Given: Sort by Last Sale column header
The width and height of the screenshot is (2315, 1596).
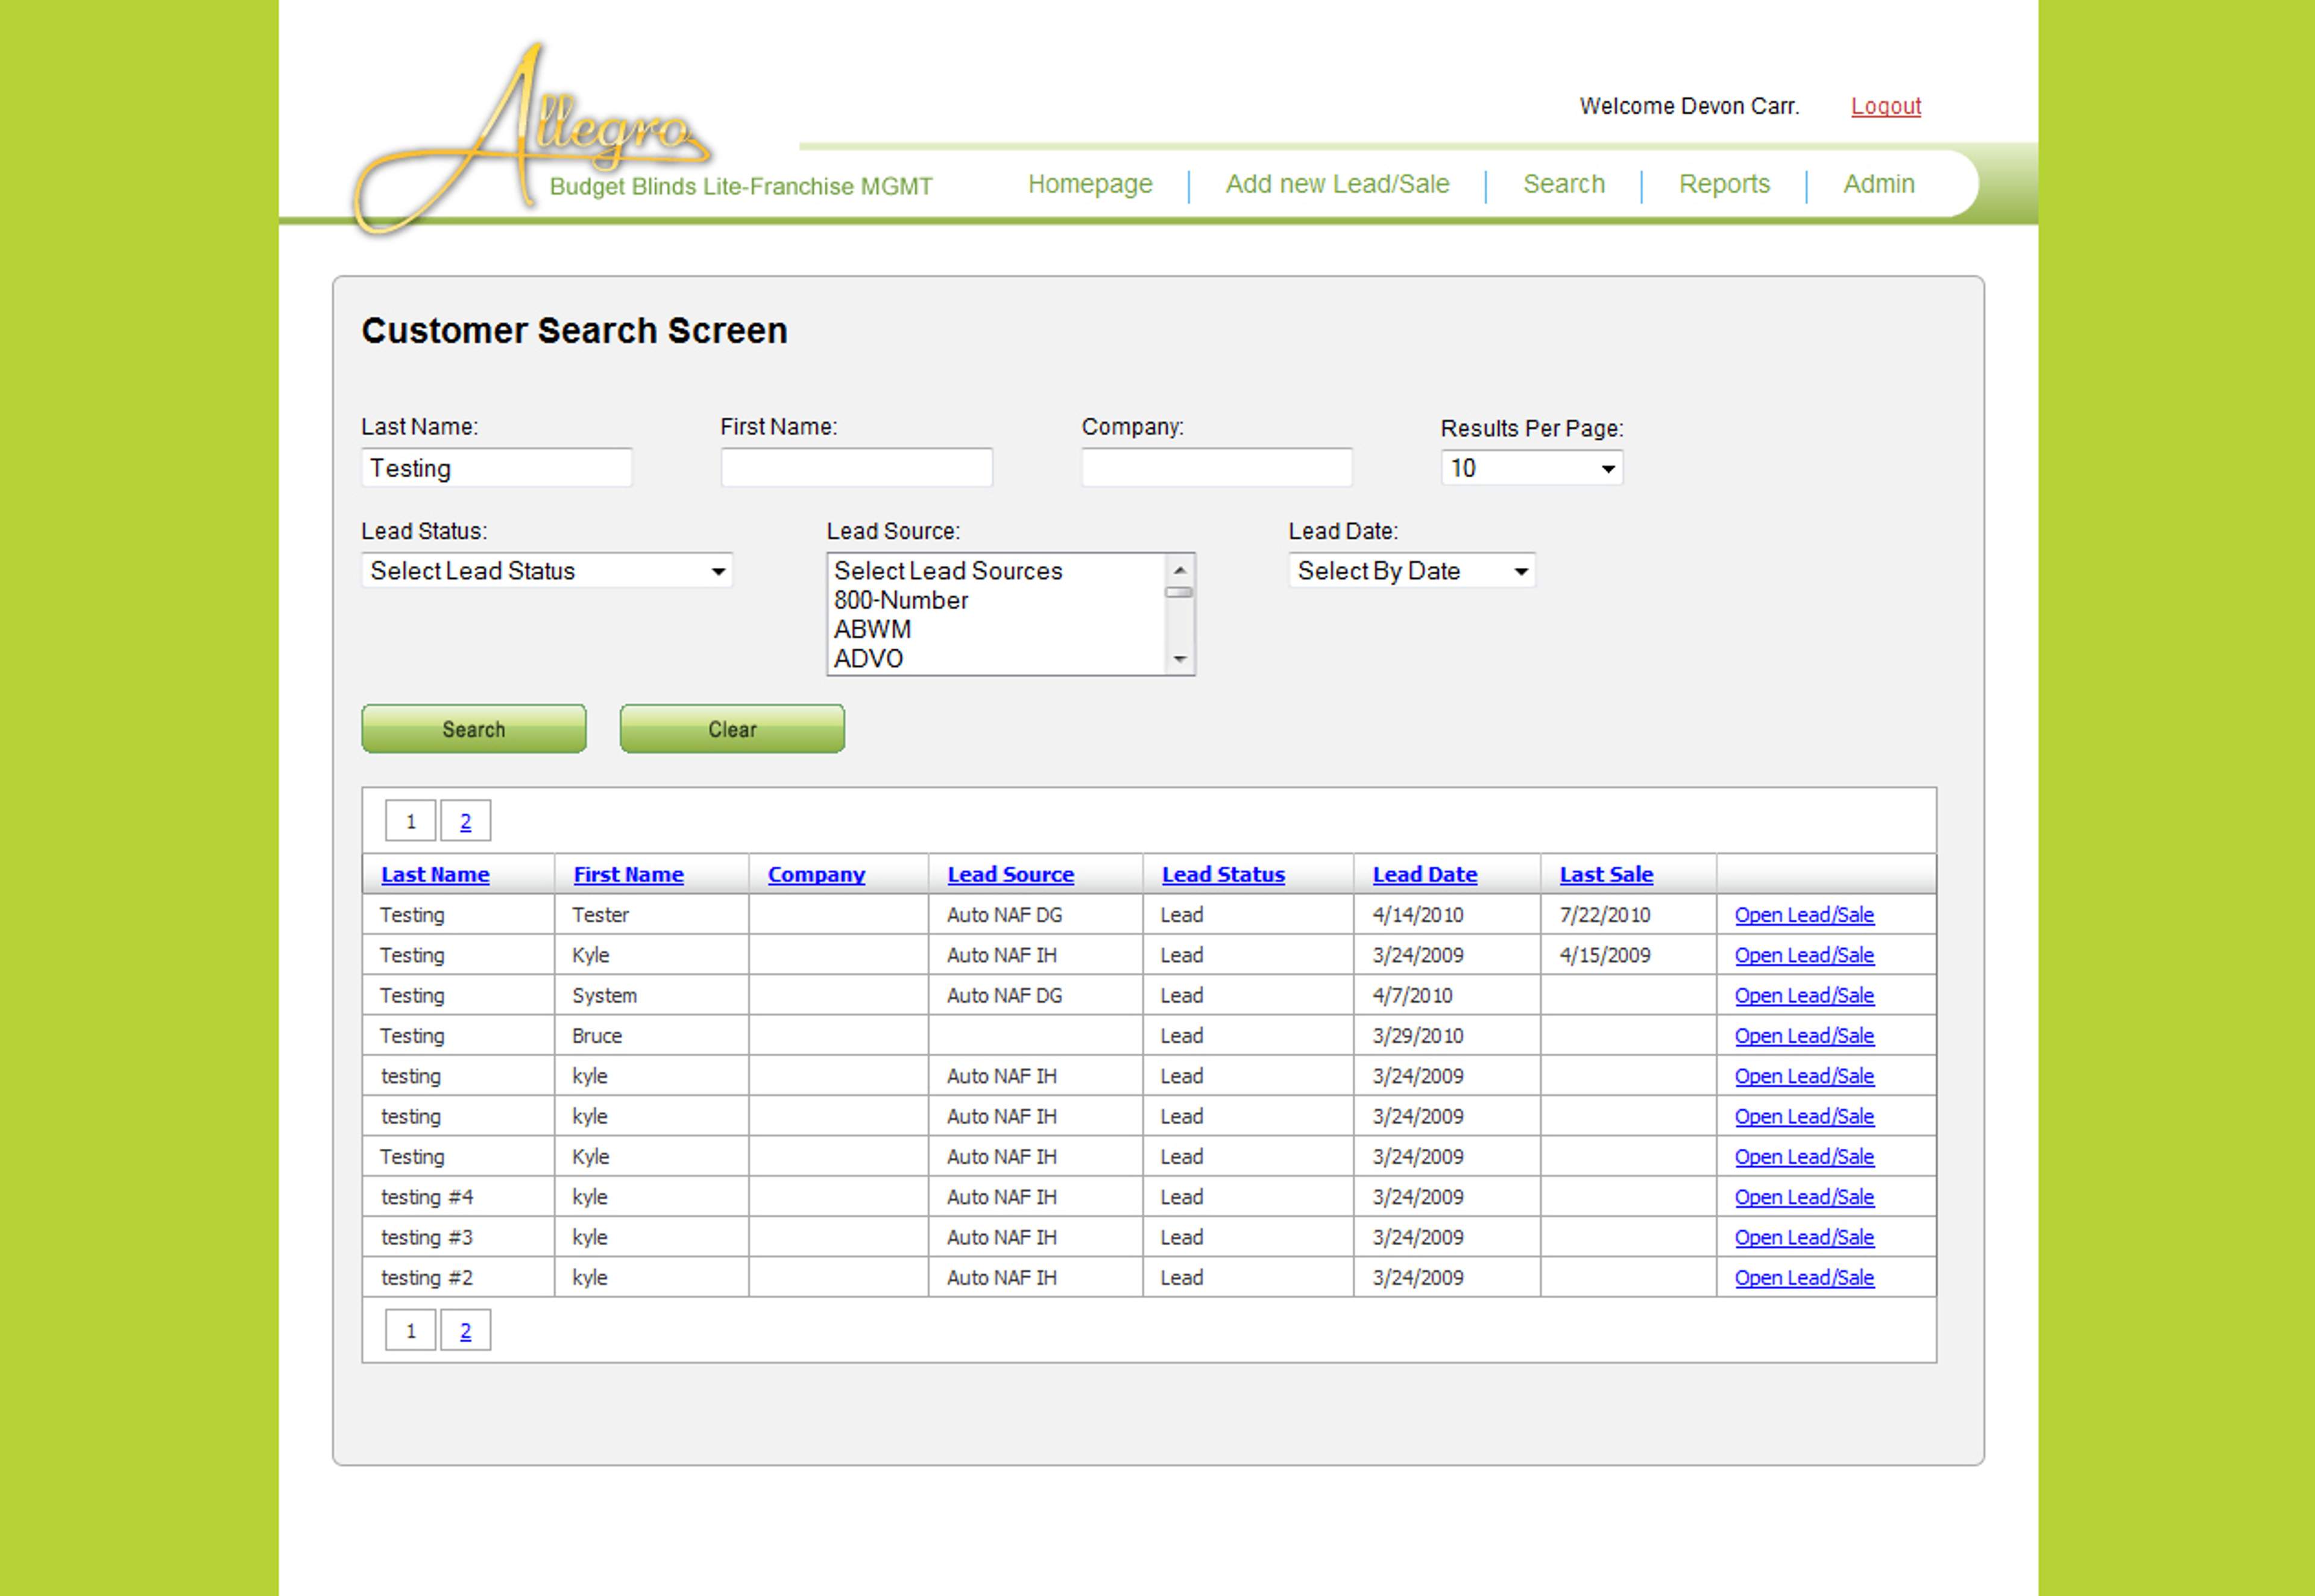Looking at the screenshot, I should [1606, 875].
